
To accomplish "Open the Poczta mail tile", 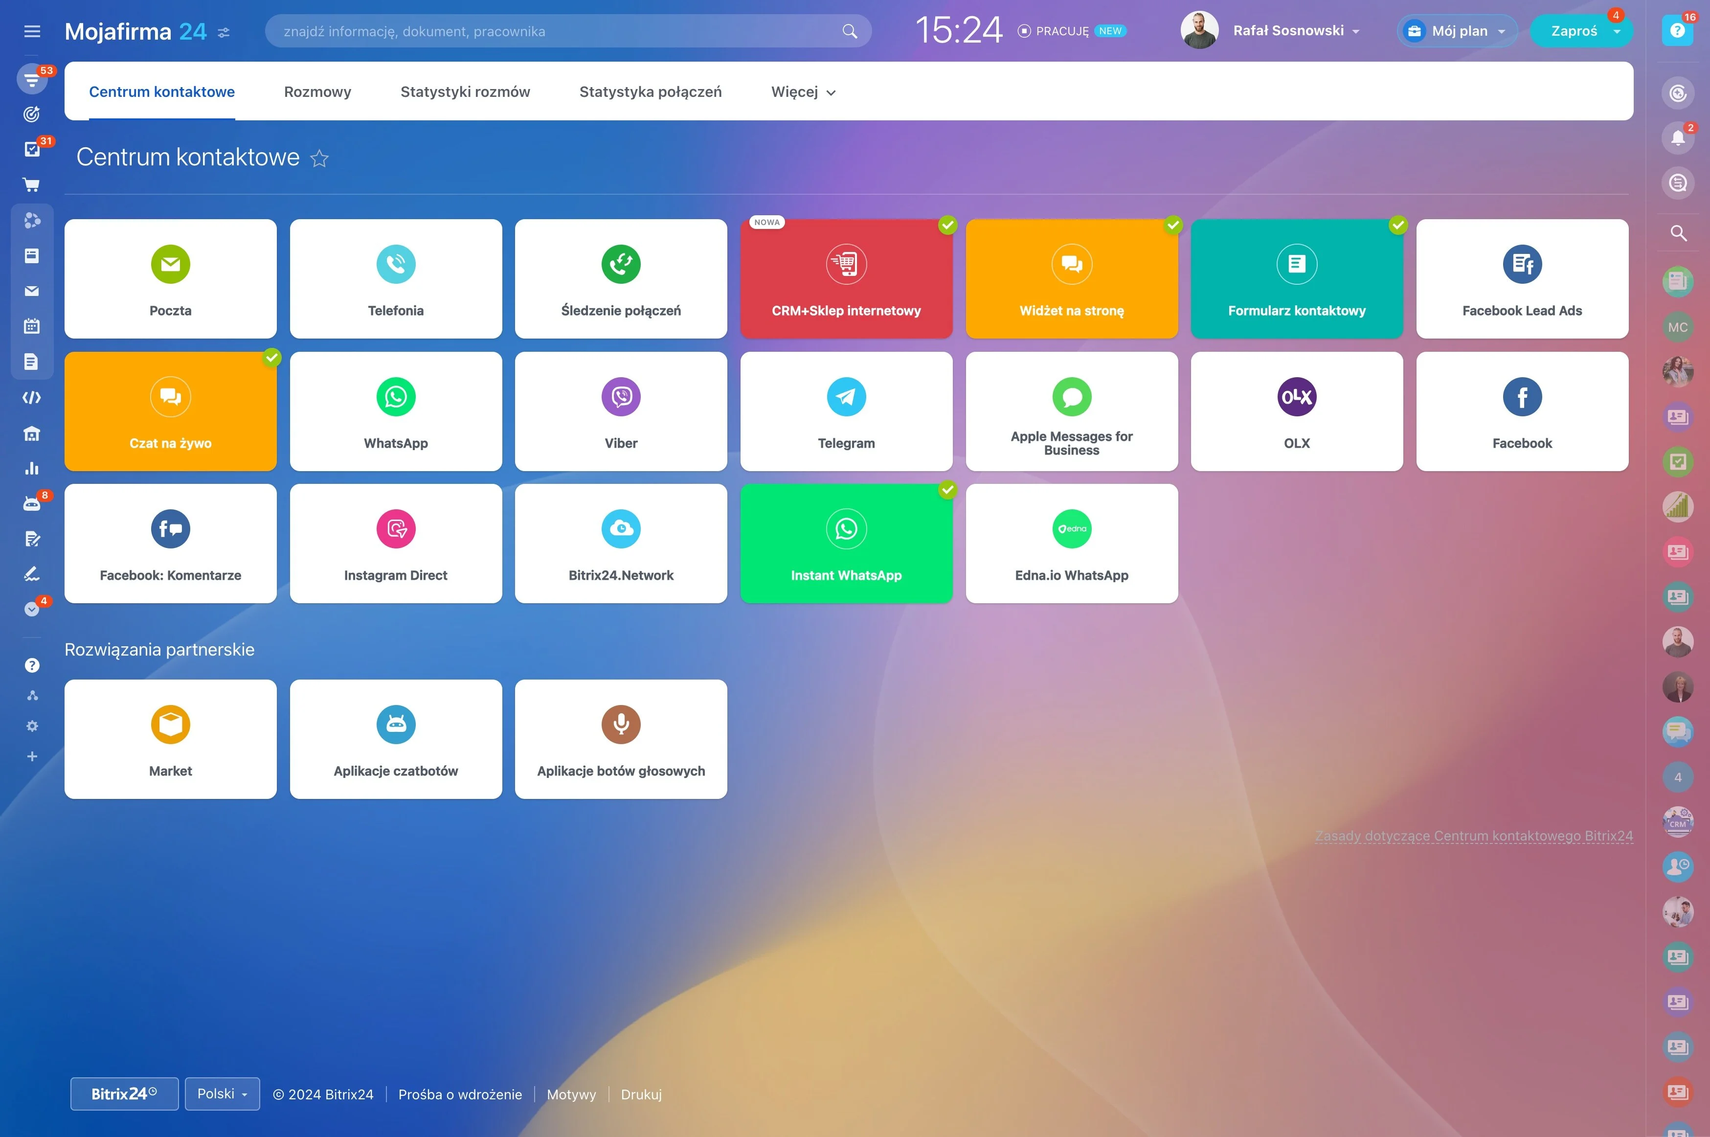I will pyautogui.click(x=170, y=278).
